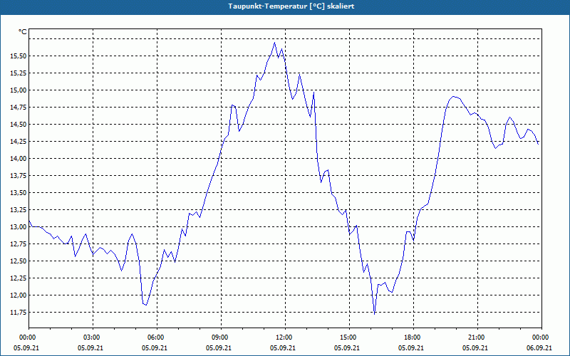The height and width of the screenshot is (356, 570).
Task: Click the 09:00 time axis label
Action: click(x=221, y=337)
